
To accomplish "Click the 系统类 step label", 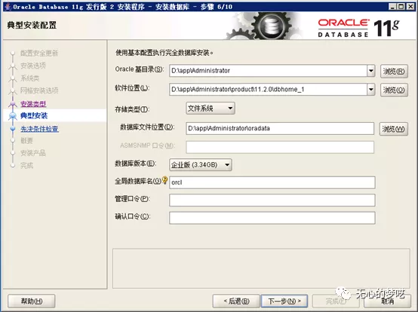I will 30,78.
